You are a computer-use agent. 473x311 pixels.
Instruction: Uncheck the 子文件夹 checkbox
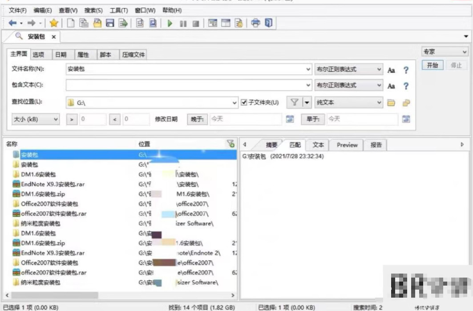(x=244, y=102)
